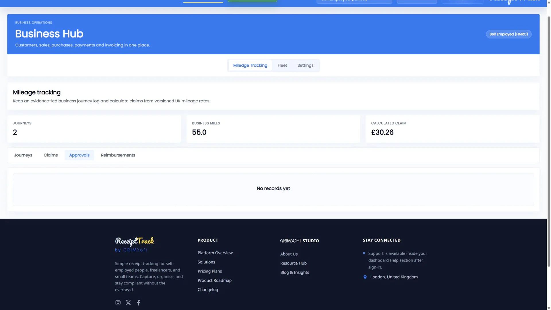Click the 'No records yet' message

click(273, 189)
